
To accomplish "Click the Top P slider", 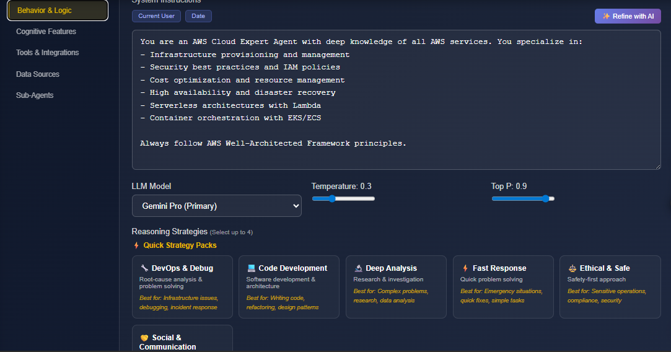I will [x=523, y=199].
